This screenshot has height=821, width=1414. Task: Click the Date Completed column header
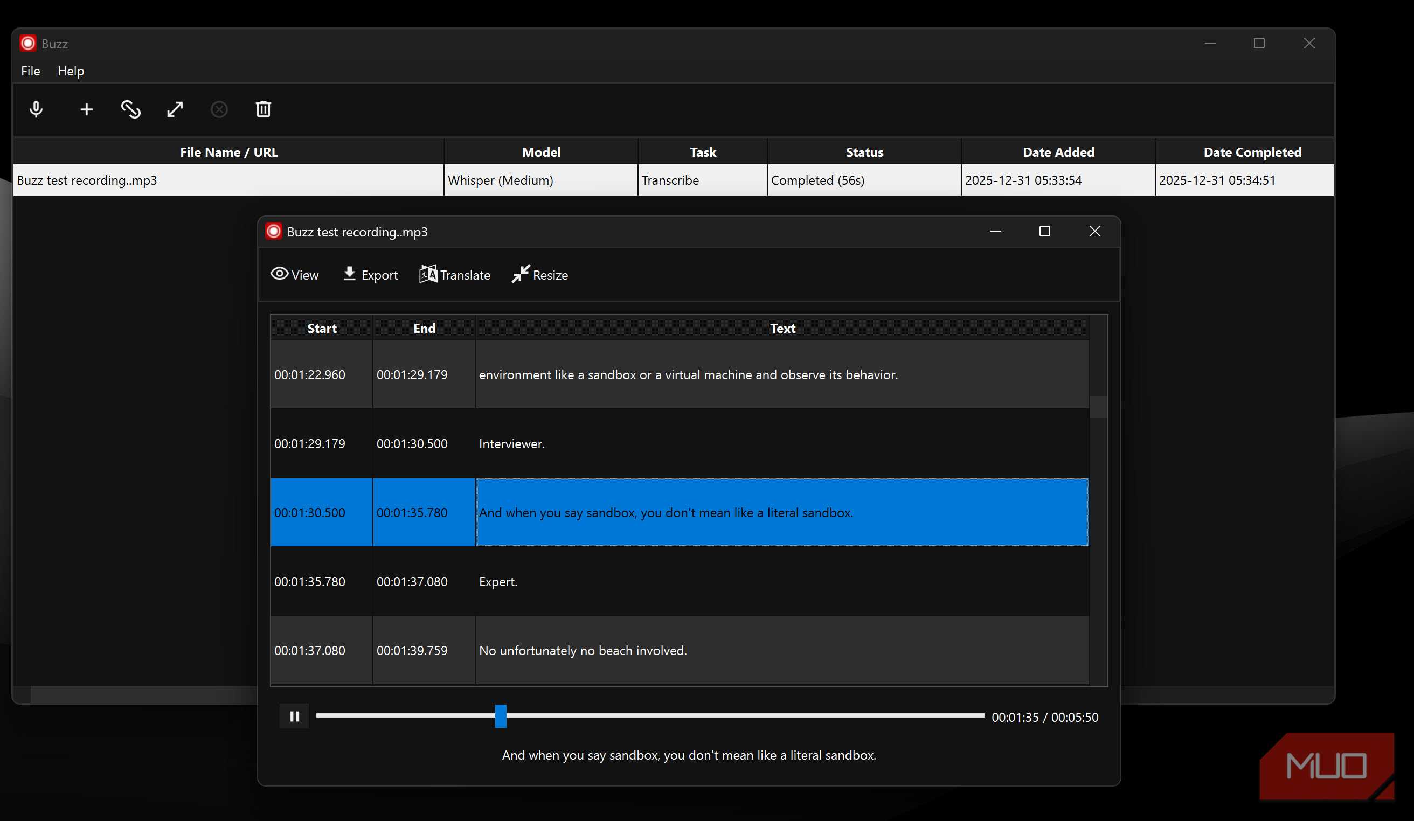(1245, 152)
